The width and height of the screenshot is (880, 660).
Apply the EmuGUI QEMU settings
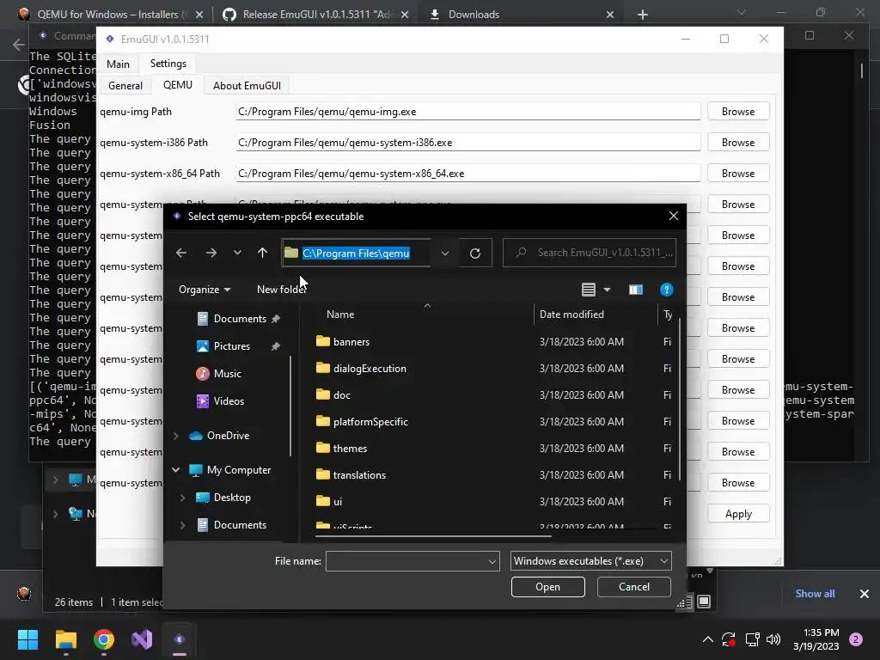(738, 514)
